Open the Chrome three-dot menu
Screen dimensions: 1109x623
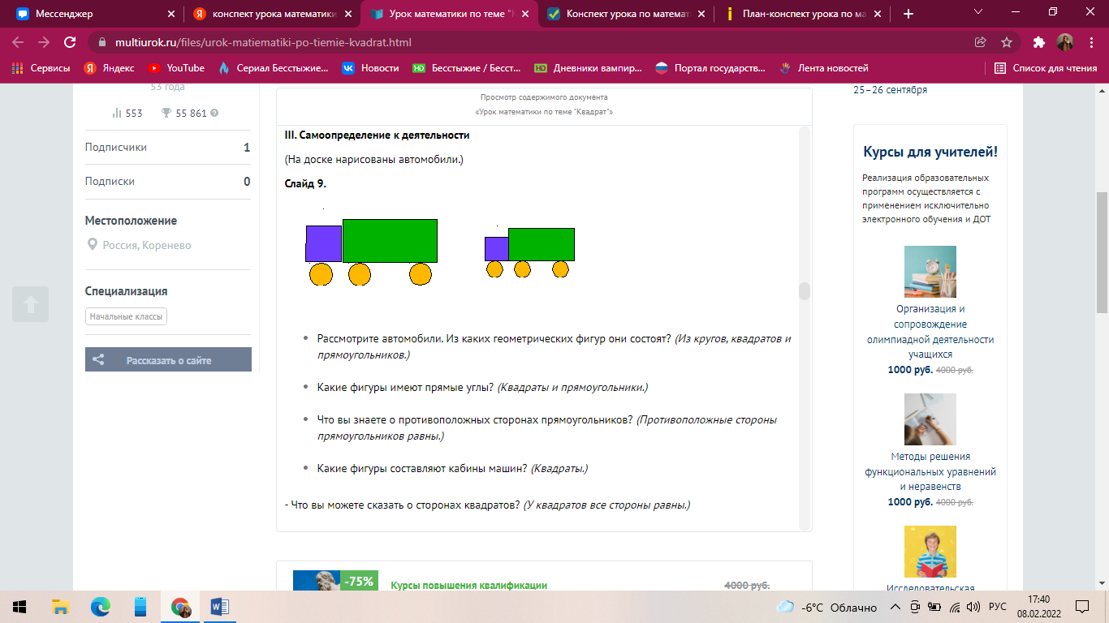tap(1091, 42)
